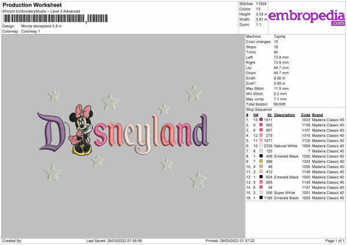The width and height of the screenshot is (347, 245).
Task: Click the Description column header
Action: (x=285, y=115)
